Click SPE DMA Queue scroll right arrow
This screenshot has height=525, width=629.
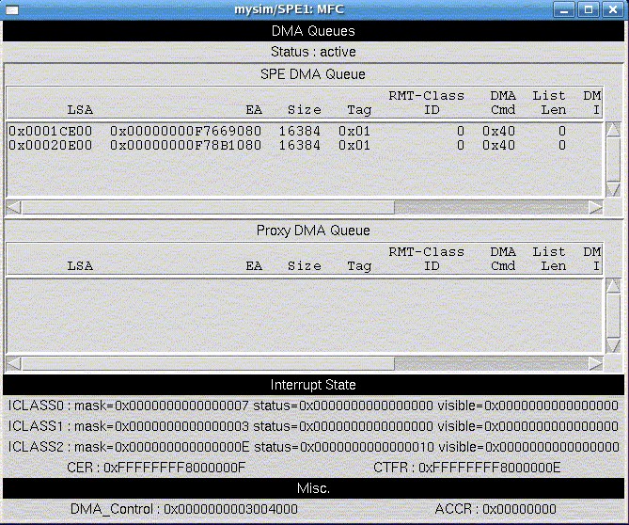pos(596,208)
